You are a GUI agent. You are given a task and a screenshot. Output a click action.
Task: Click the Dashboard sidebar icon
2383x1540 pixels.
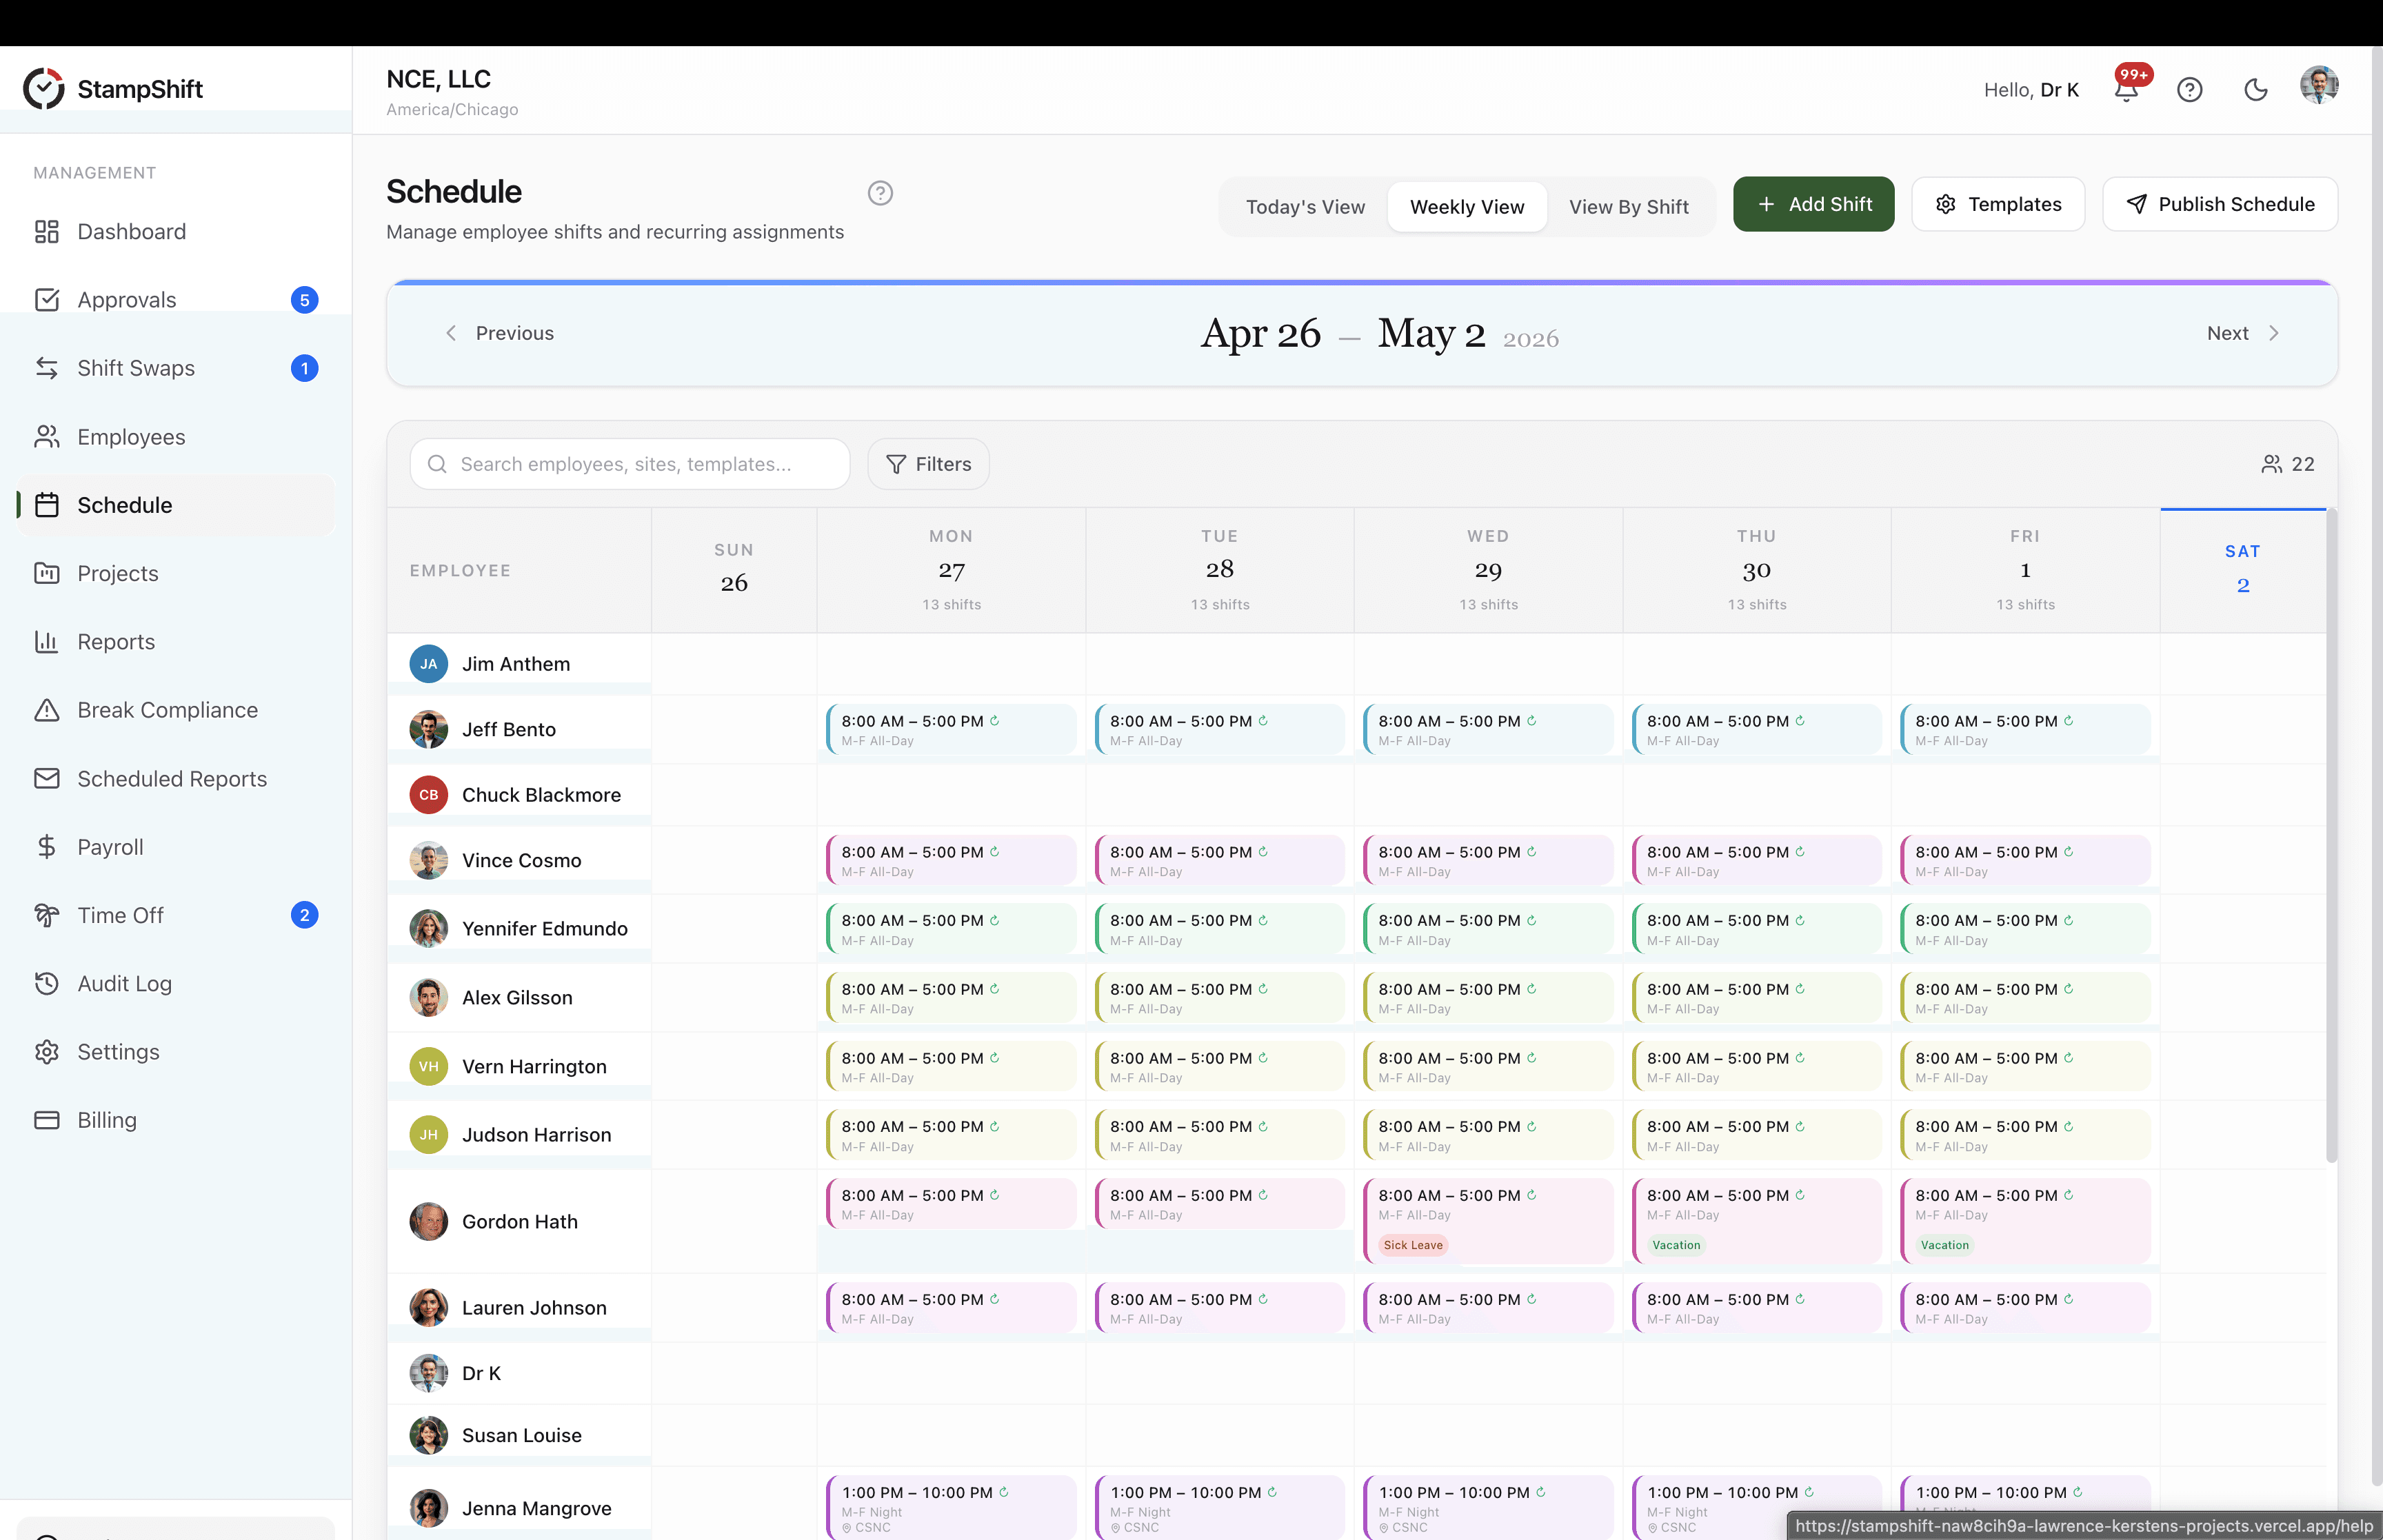pos(47,232)
